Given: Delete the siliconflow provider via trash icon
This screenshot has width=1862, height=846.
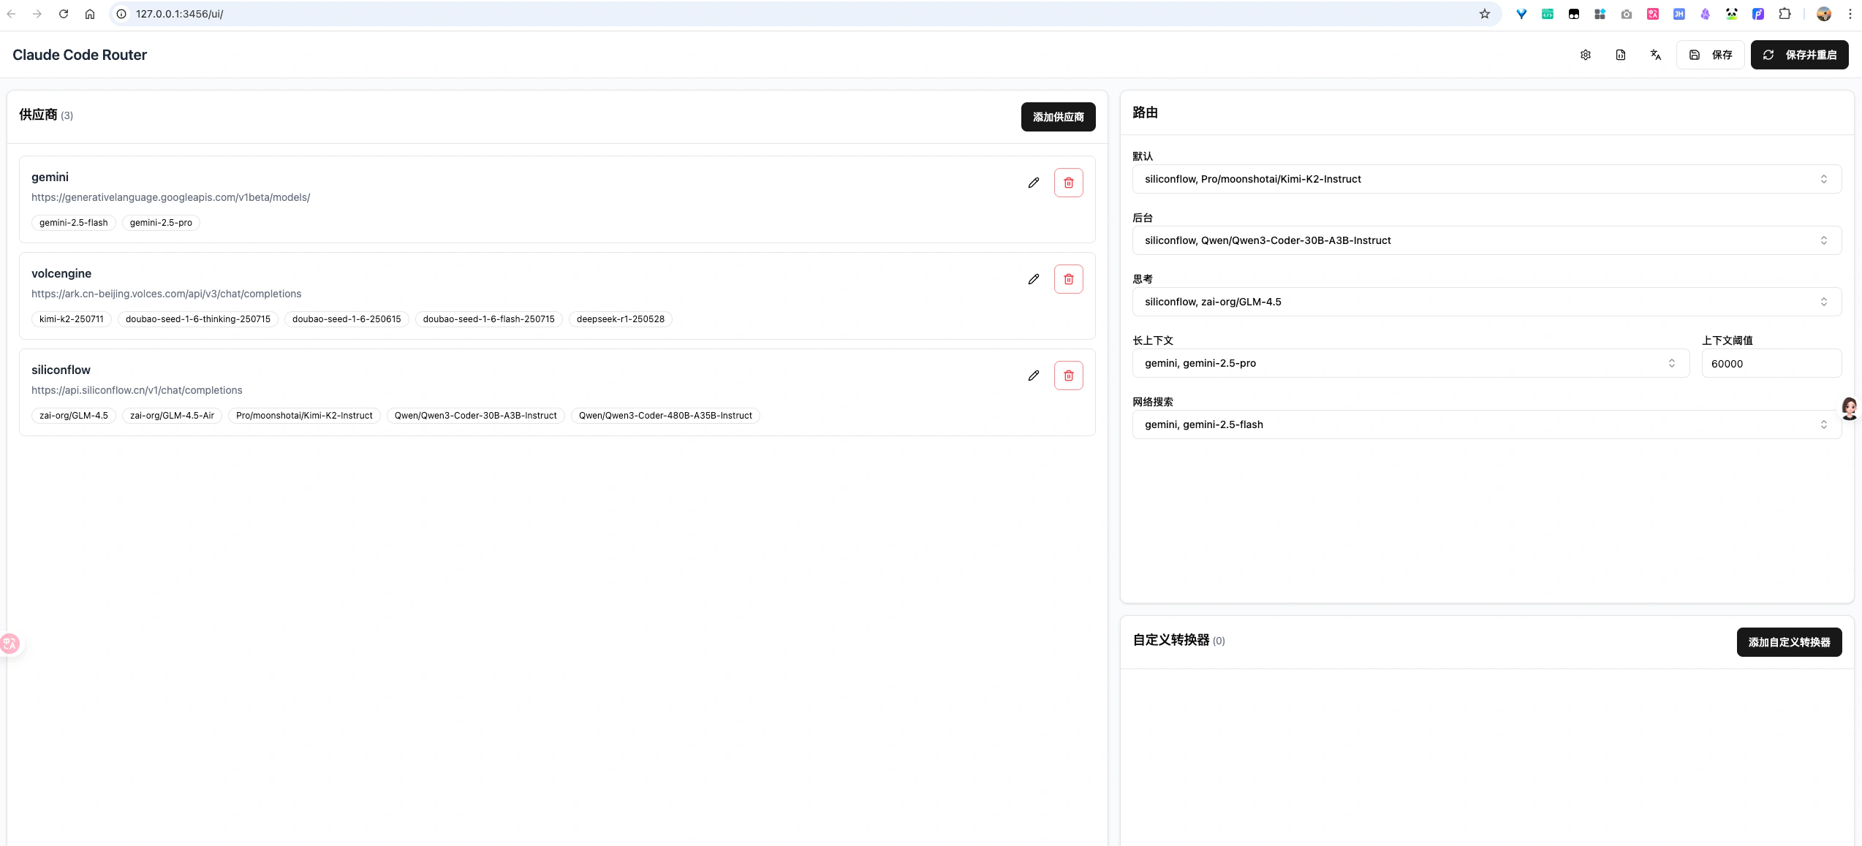Looking at the screenshot, I should pos(1068,375).
